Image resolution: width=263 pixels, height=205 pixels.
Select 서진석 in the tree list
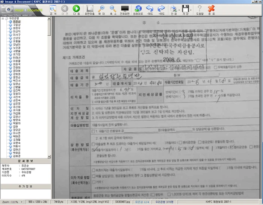coord(17,97)
